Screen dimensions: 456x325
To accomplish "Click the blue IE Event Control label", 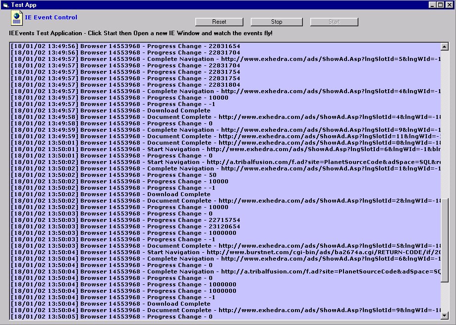I will point(51,17).
